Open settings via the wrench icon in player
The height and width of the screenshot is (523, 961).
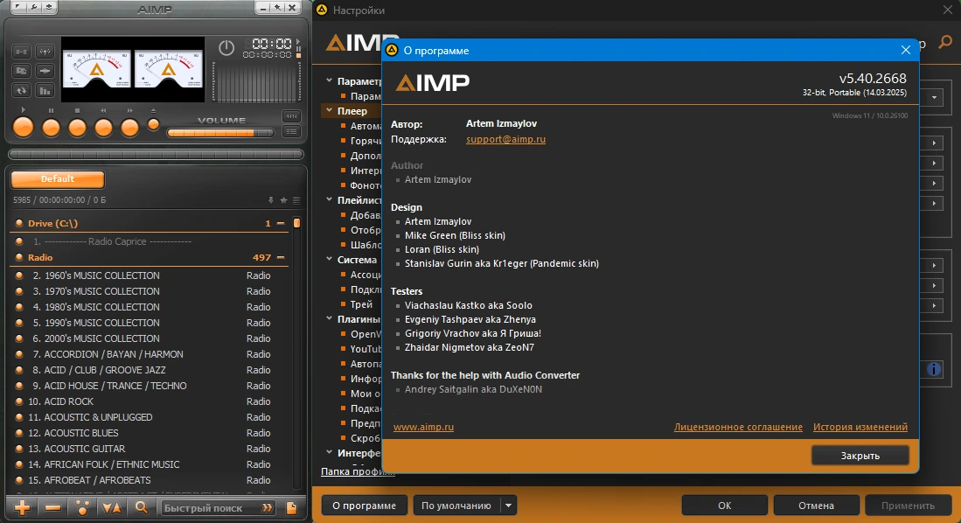coord(33,7)
